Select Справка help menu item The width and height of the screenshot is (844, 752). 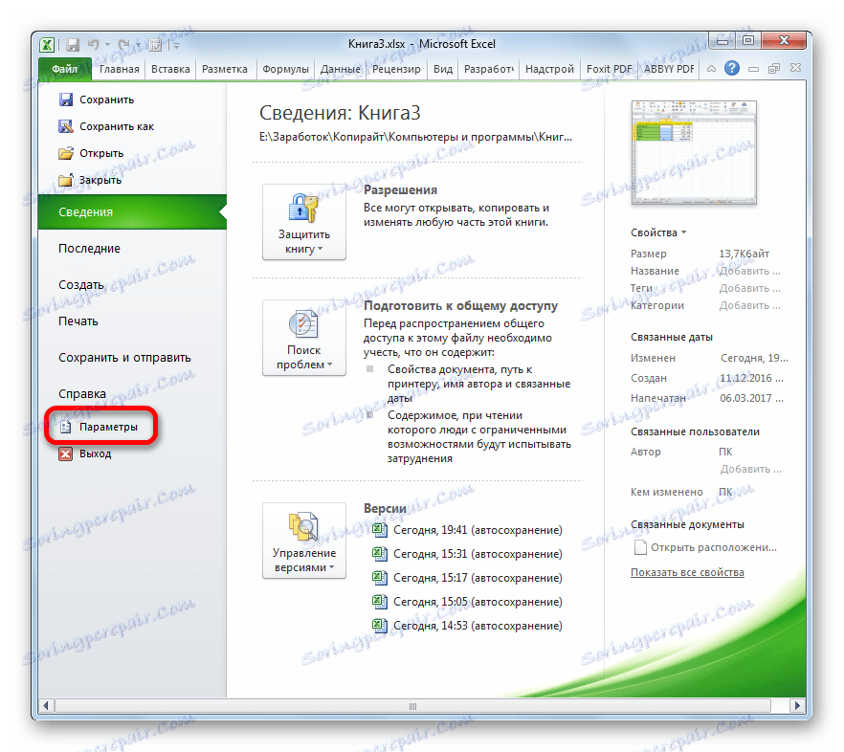82,394
